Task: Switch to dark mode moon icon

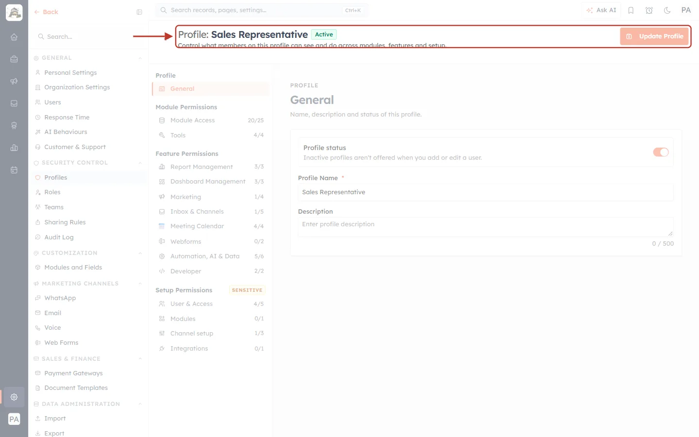Action: coord(667,10)
